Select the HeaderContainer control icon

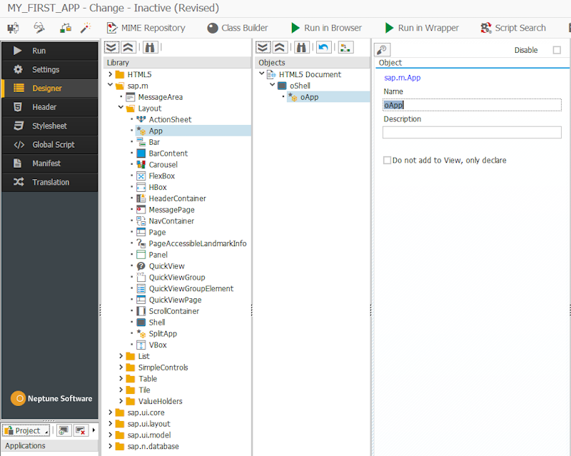pos(141,198)
